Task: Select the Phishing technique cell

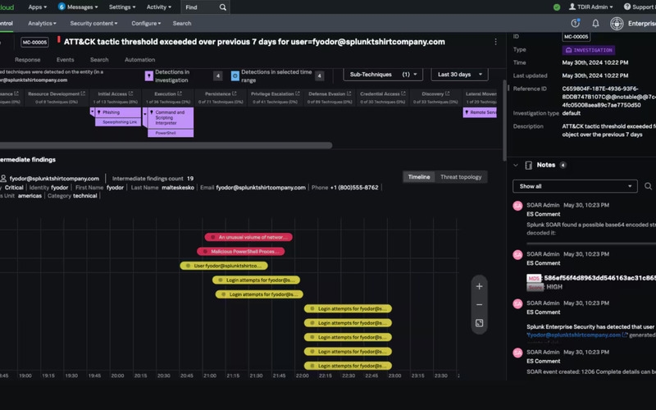Action: click(x=118, y=112)
